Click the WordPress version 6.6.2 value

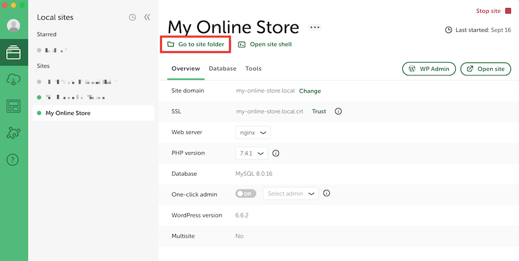[242, 216]
